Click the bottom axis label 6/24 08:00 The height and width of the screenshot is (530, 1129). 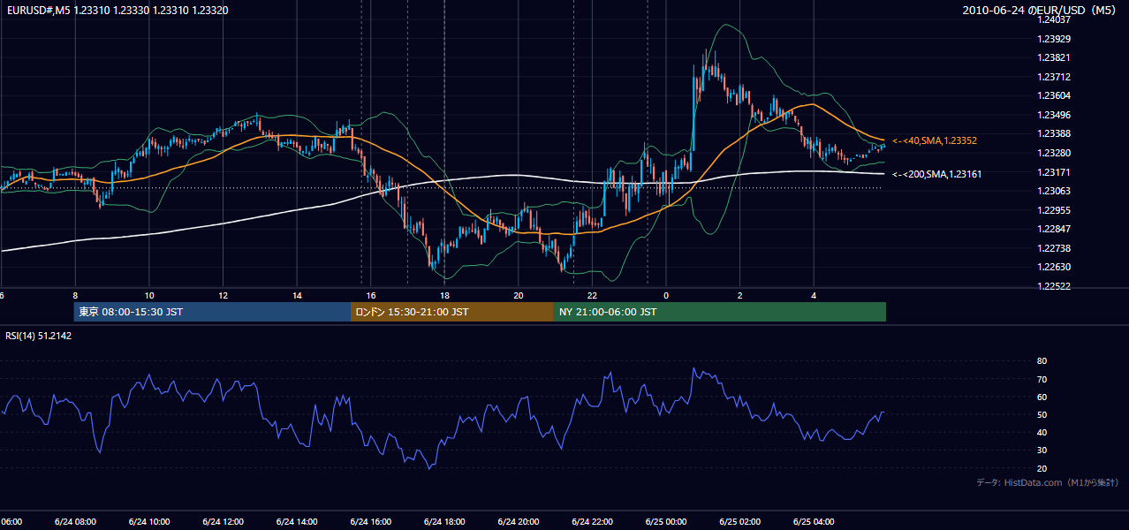(x=75, y=522)
